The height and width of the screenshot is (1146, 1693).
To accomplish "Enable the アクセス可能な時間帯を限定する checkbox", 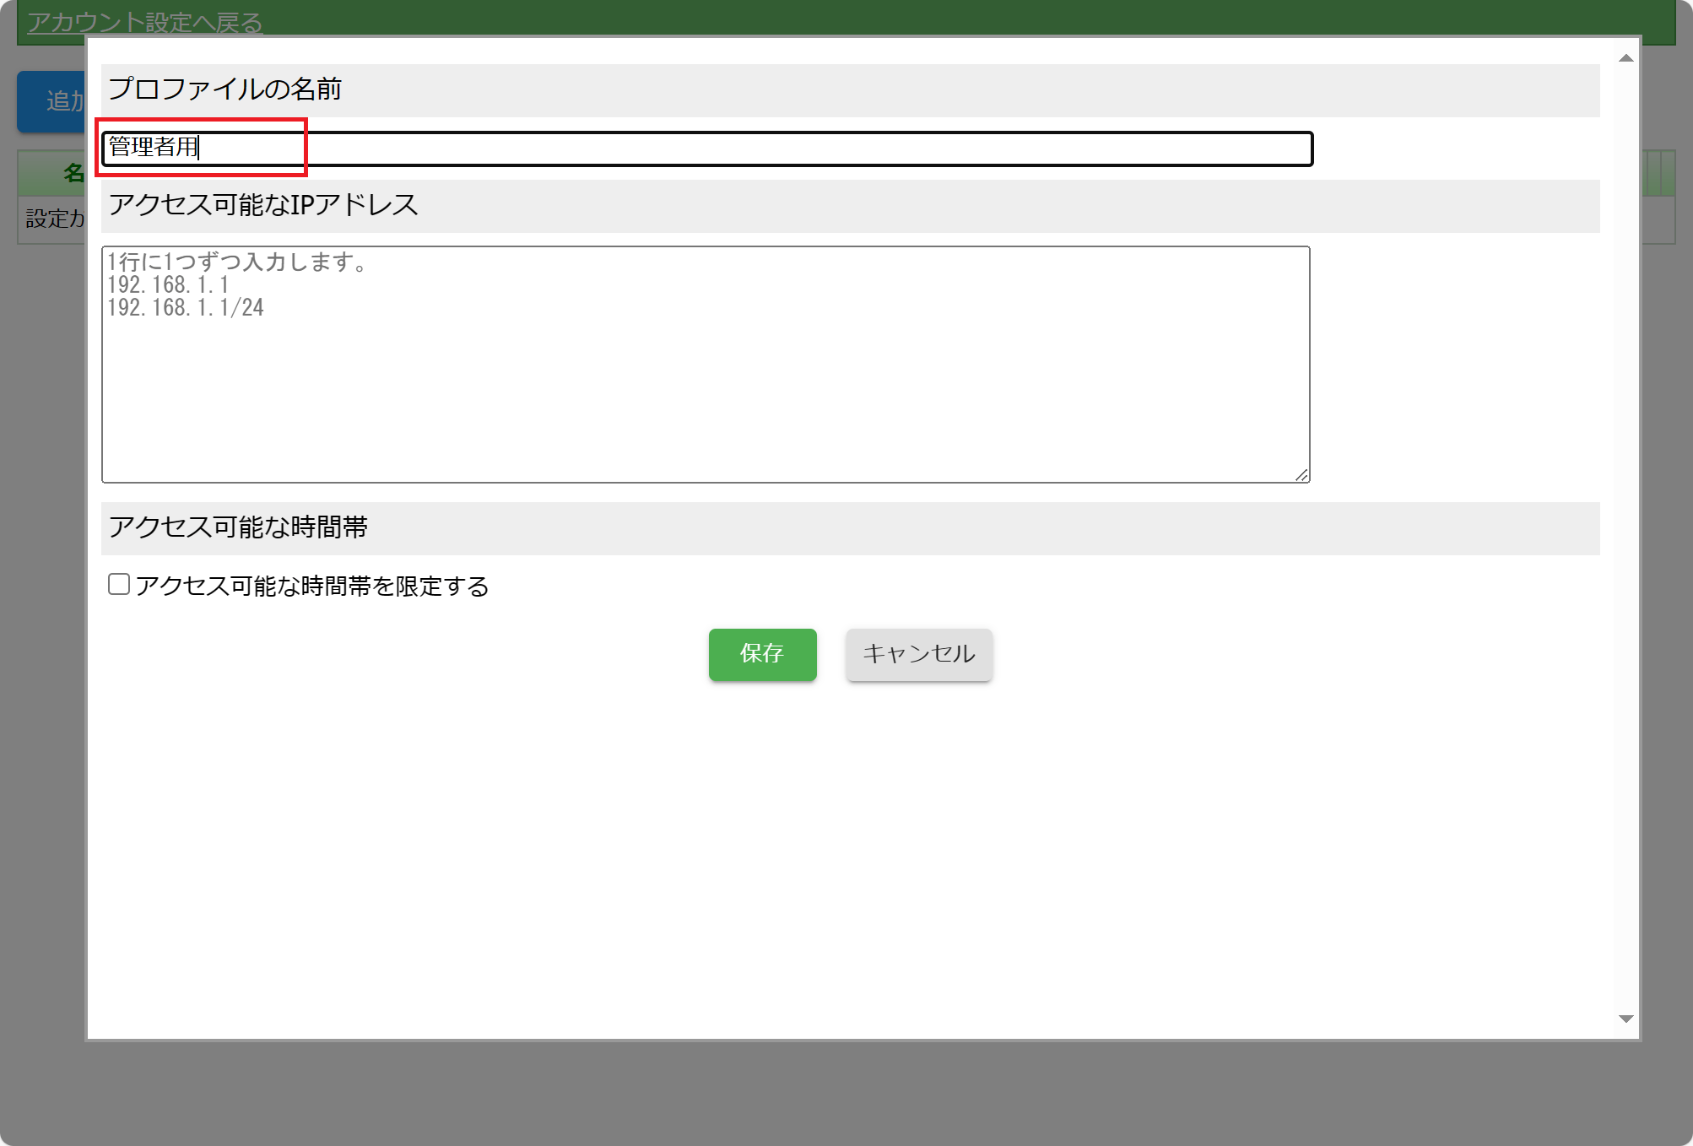I will tap(117, 583).
